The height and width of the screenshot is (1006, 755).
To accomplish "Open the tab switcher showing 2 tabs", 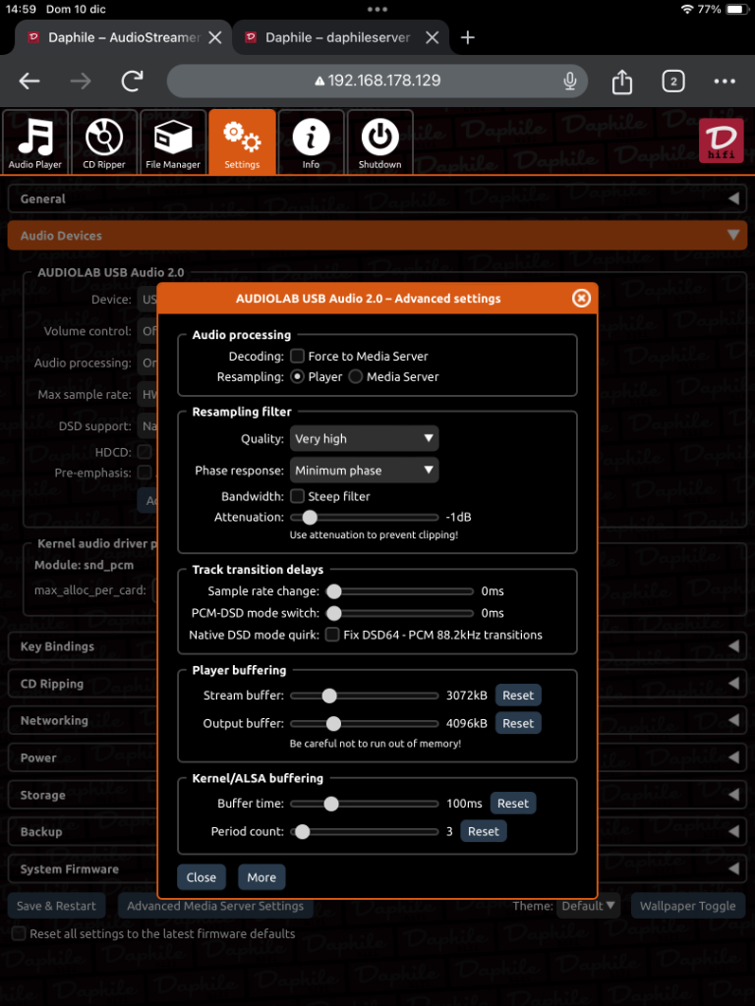I will coord(672,81).
